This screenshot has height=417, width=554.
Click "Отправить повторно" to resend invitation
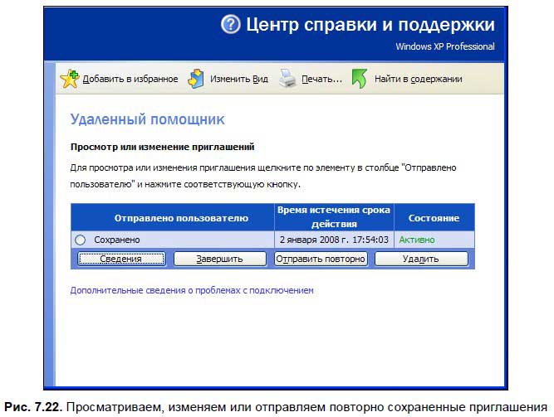point(321,259)
